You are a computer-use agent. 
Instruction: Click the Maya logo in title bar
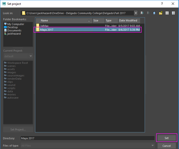(4, 4)
